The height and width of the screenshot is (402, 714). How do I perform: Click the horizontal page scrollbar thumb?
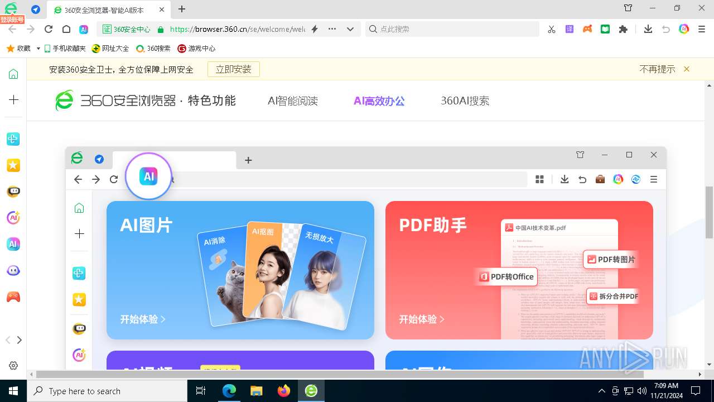coord(340,374)
